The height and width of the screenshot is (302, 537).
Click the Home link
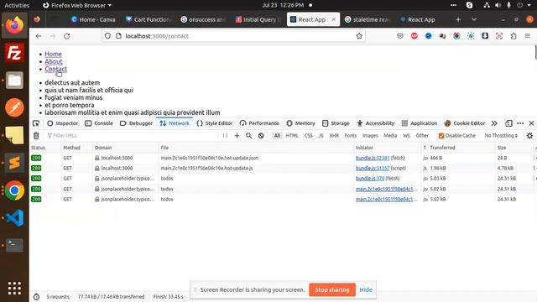click(53, 54)
